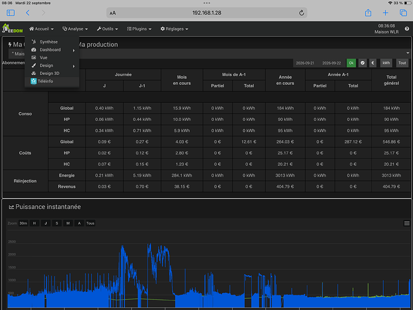This screenshot has width=413, height=310.
Task: Toggle the Safari sidebar panel icon
Action: click(11, 12)
